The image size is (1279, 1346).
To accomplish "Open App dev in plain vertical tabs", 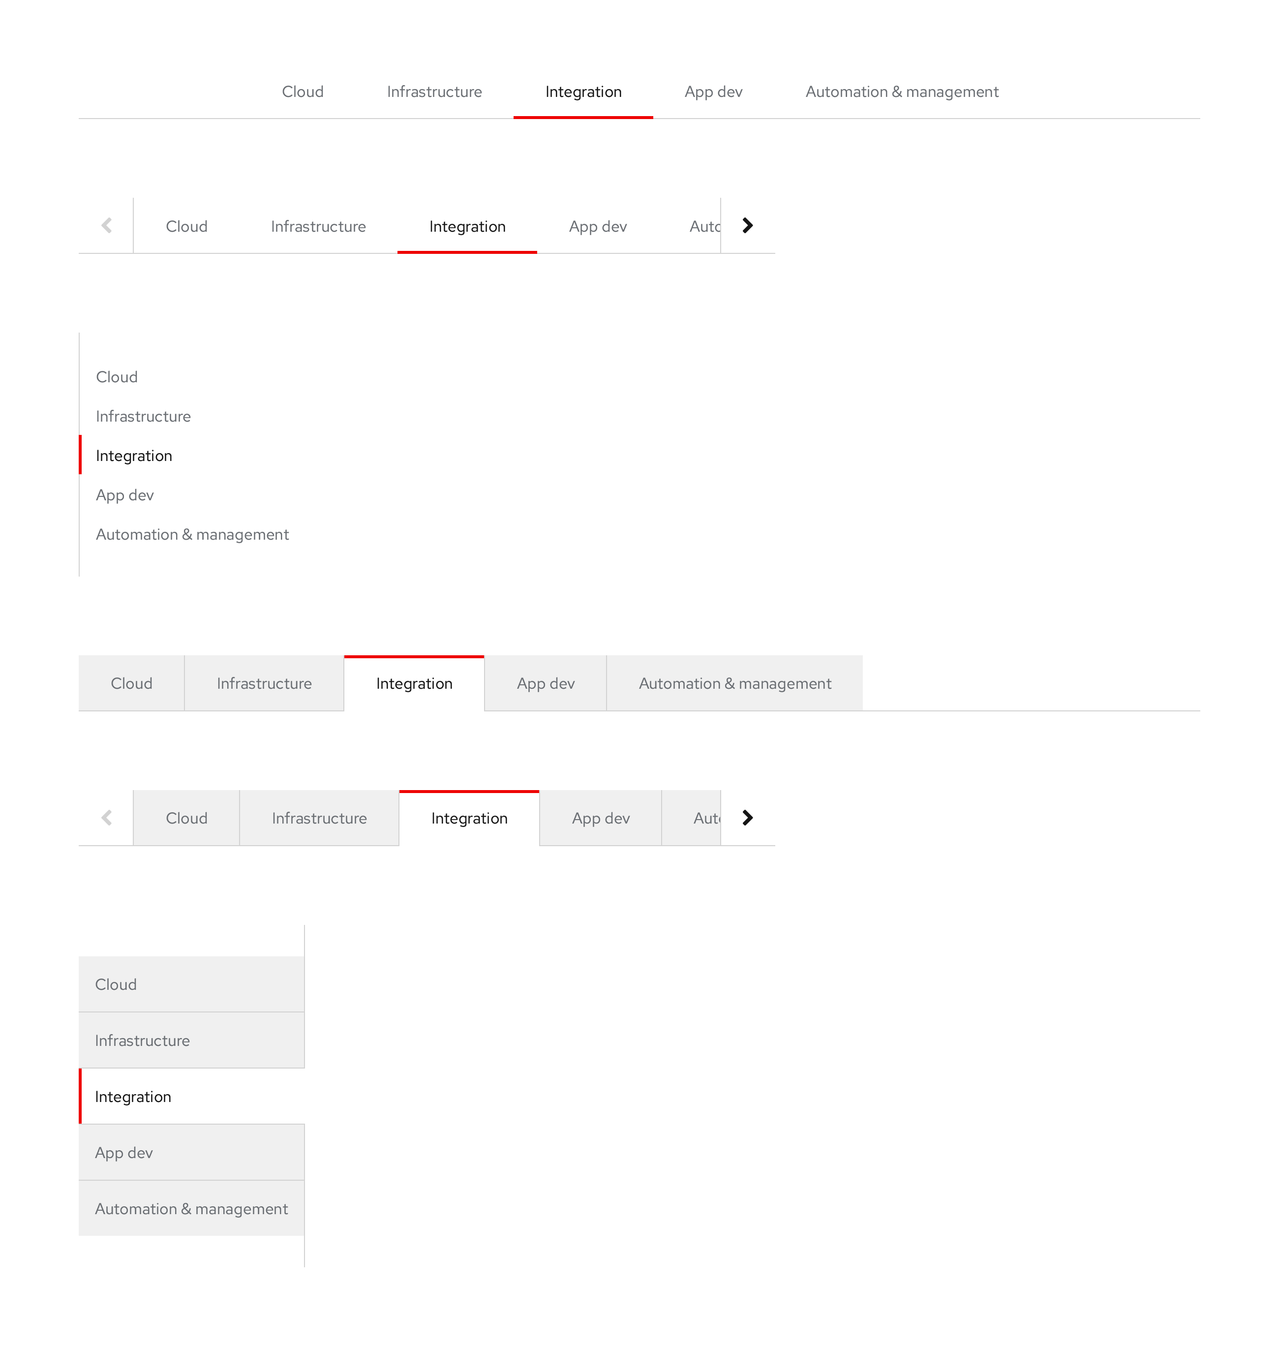I will [x=125, y=495].
